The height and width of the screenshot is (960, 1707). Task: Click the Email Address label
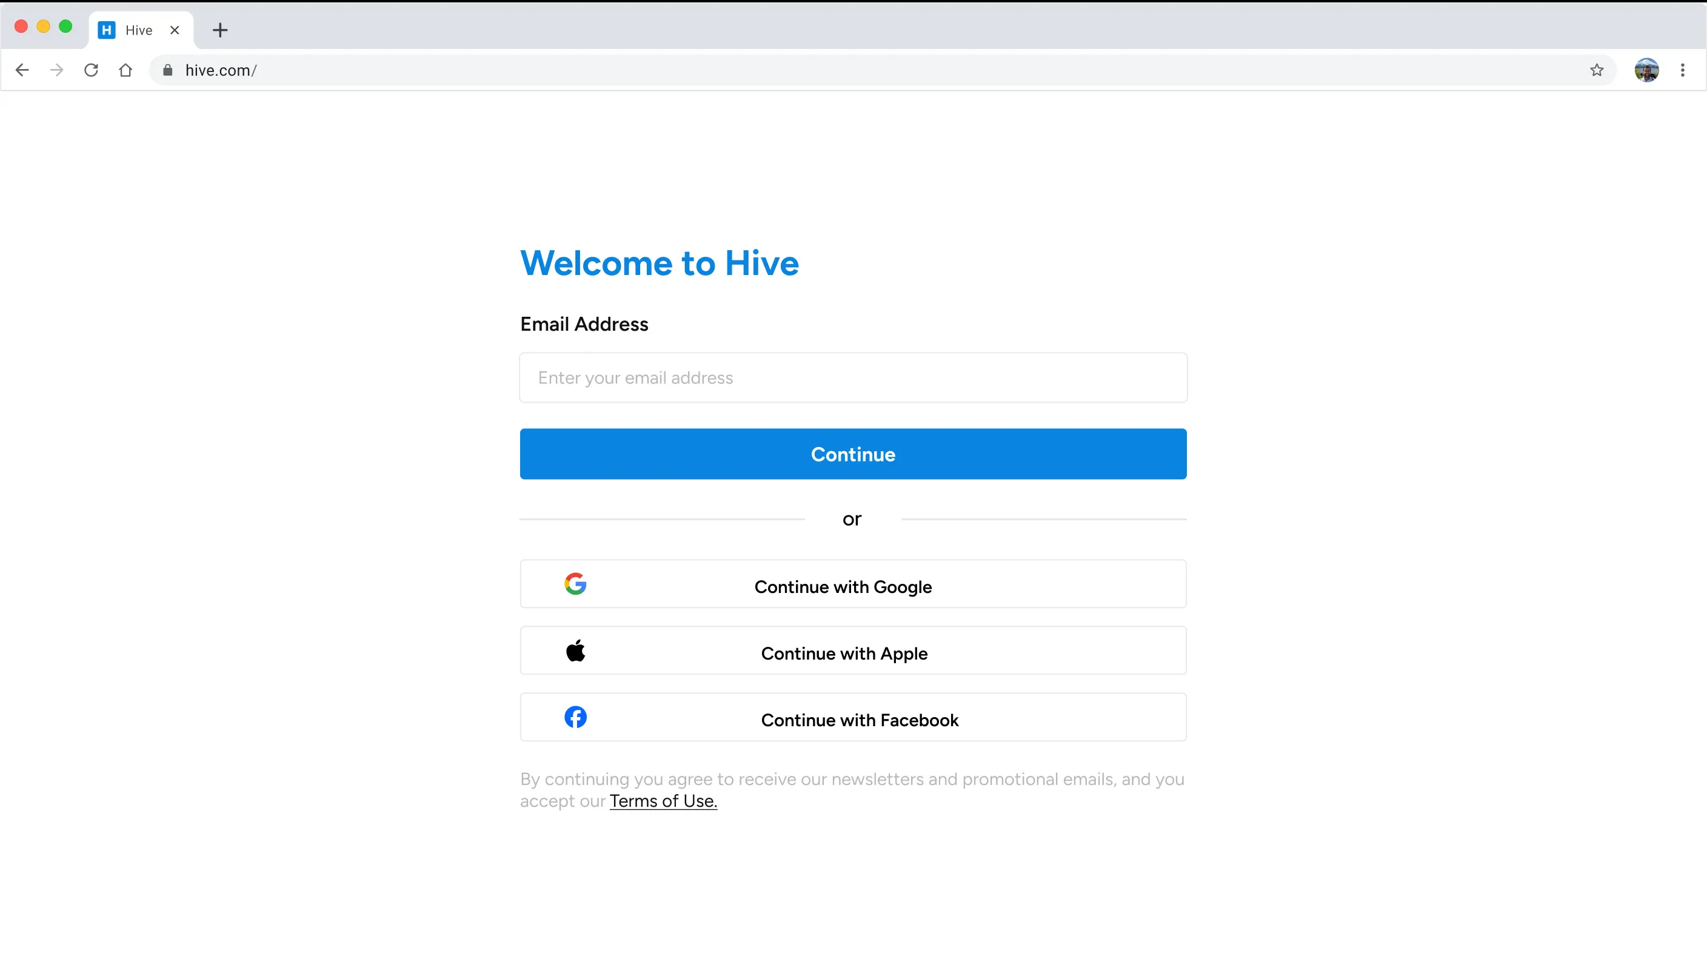[x=584, y=325]
